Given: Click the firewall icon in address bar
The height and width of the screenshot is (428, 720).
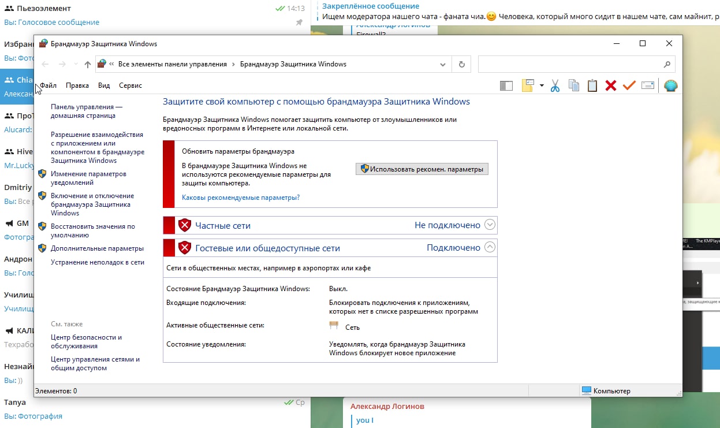Looking at the screenshot, I should click(102, 64).
